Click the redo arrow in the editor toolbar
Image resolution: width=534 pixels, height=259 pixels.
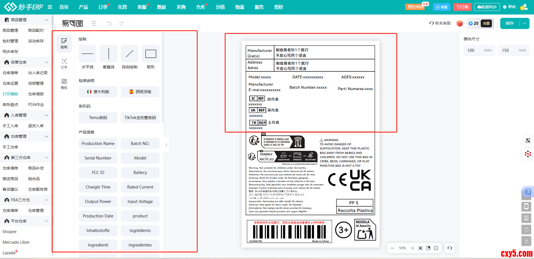122,23
